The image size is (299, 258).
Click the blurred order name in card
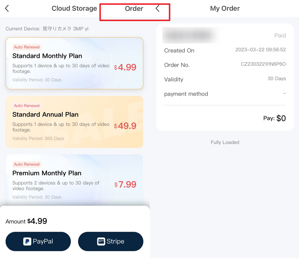(189, 35)
